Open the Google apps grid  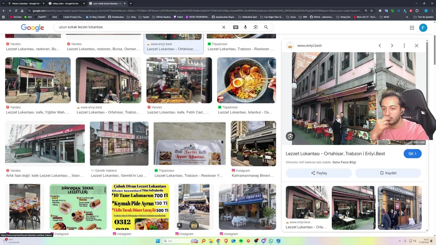412,28
